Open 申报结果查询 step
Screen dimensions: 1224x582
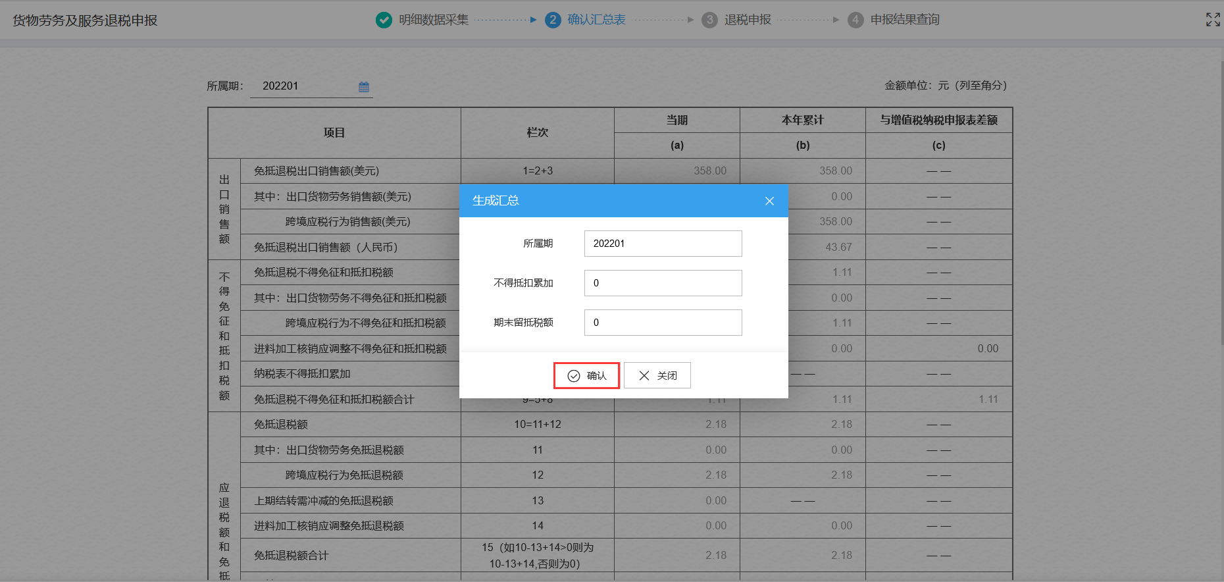pos(905,20)
